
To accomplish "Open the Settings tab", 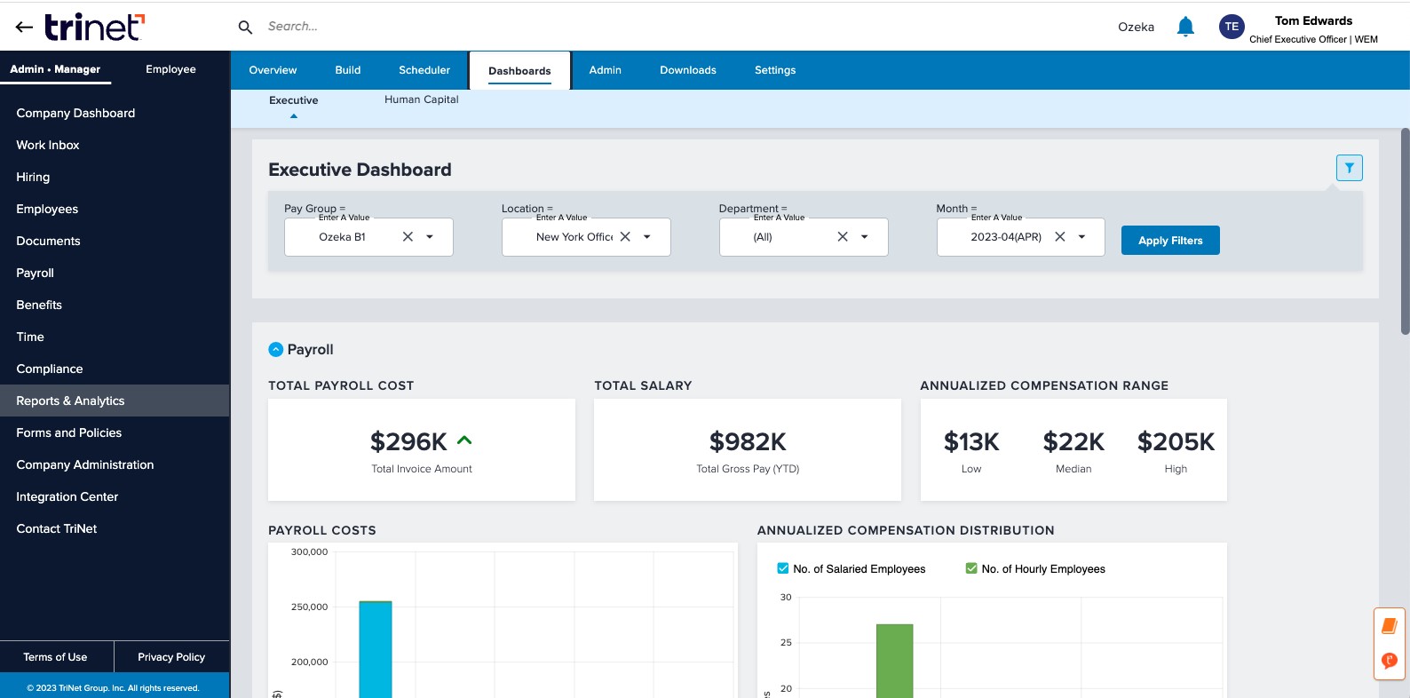I will (775, 70).
